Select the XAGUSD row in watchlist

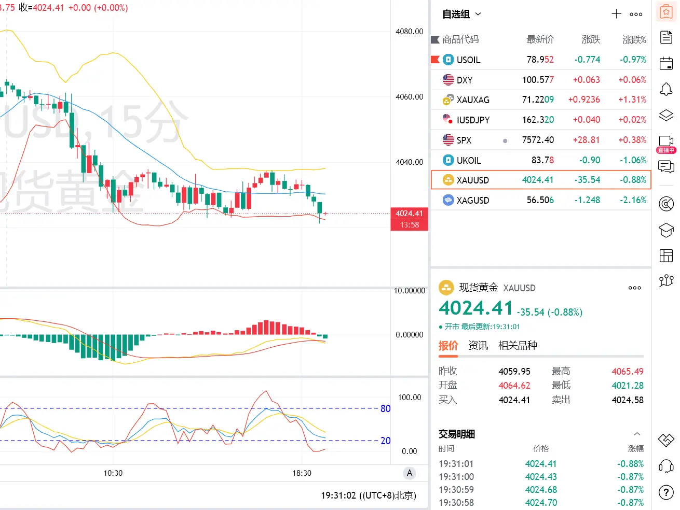click(541, 200)
